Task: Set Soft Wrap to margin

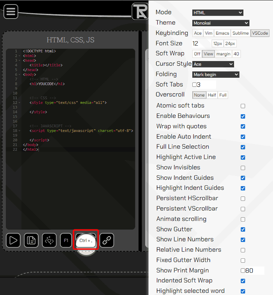Action: [223, 54]
